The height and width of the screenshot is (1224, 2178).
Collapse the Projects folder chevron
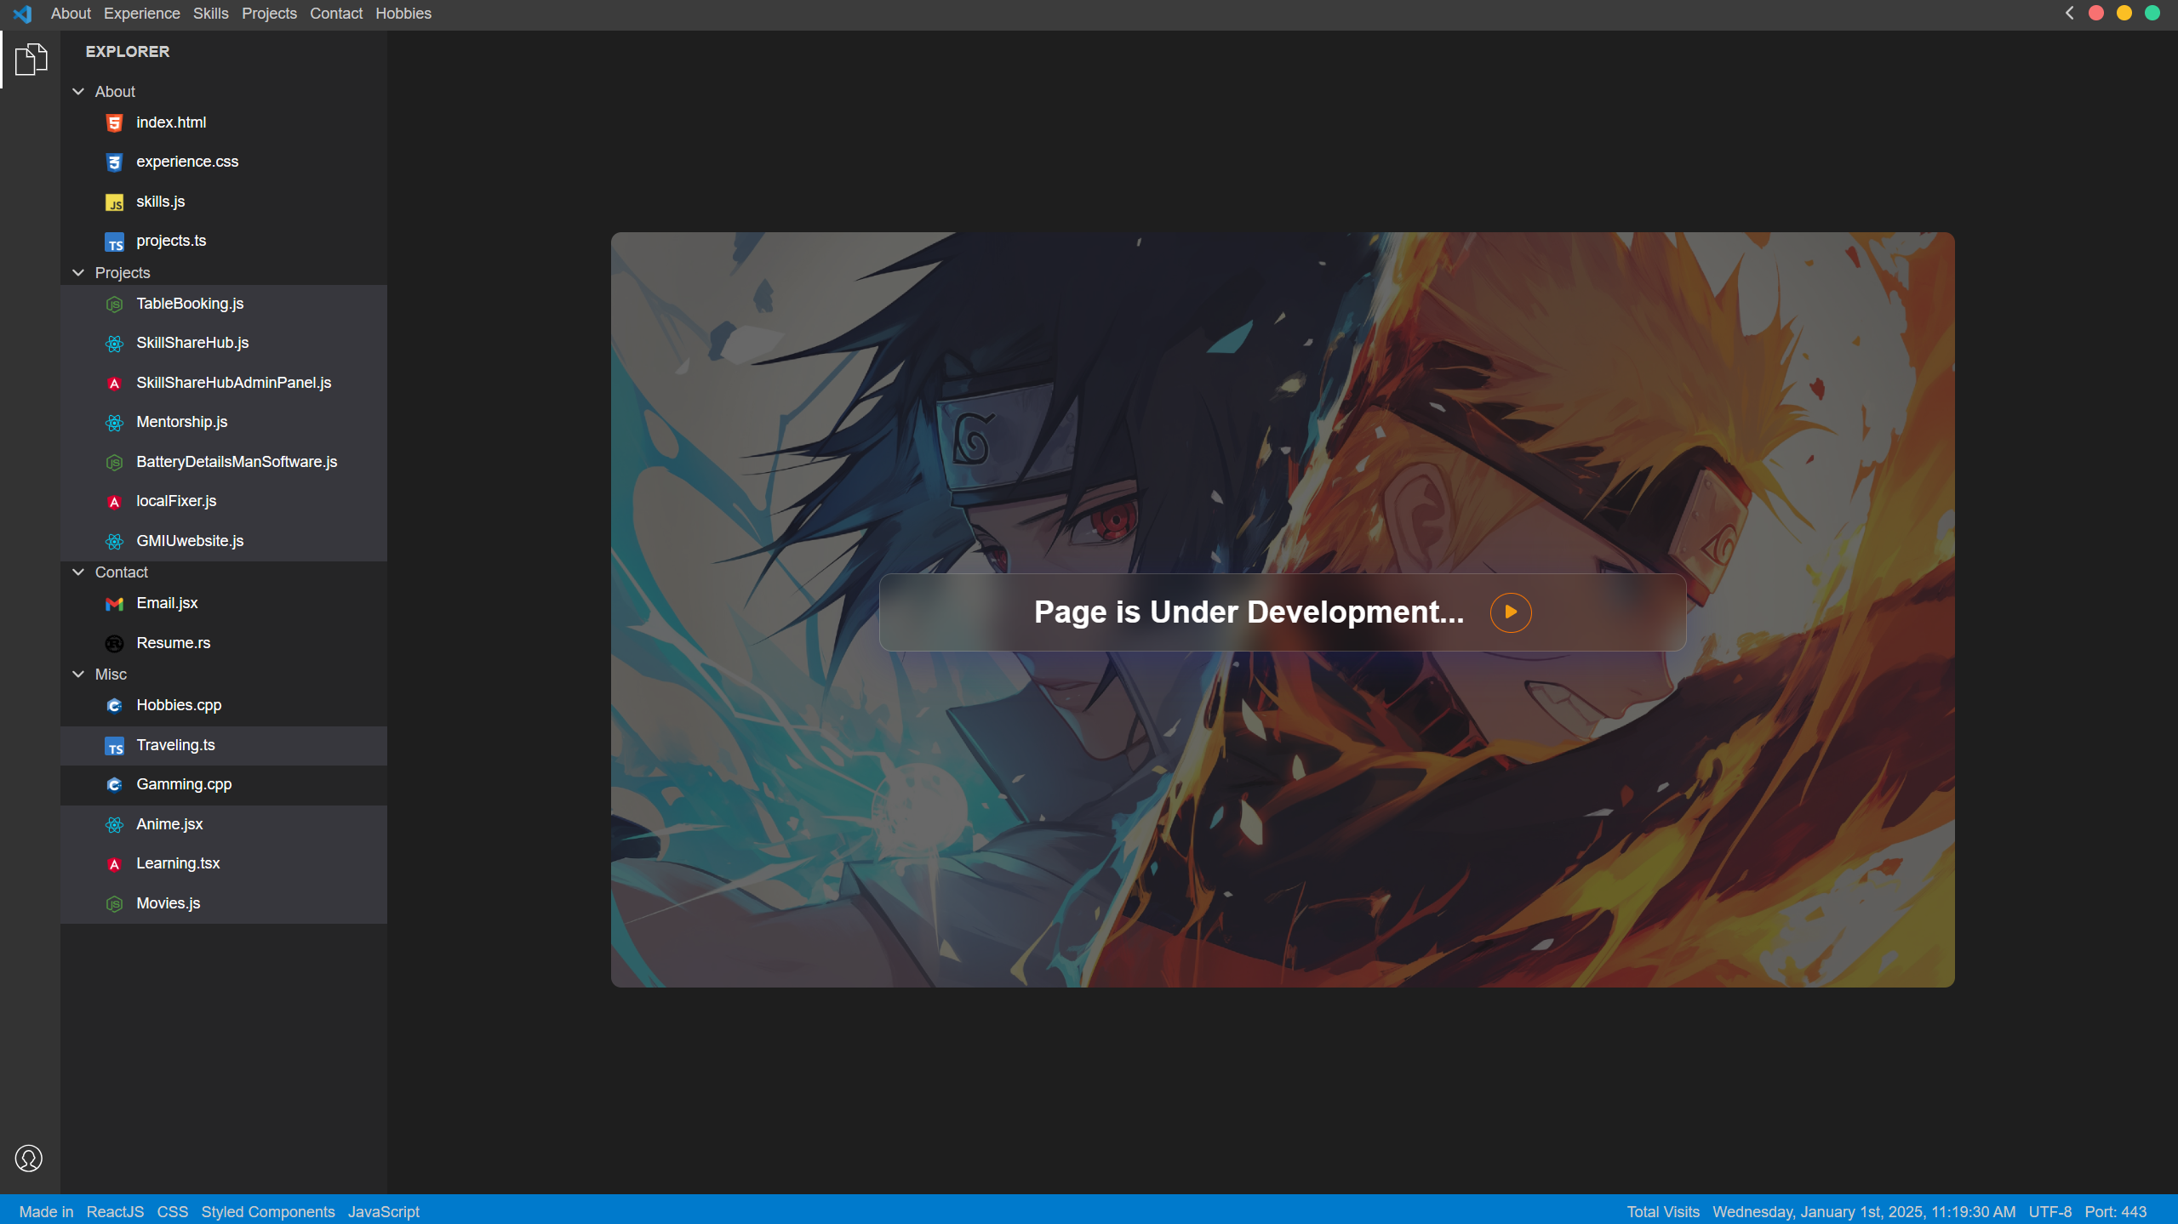click(x=78, y=272)
